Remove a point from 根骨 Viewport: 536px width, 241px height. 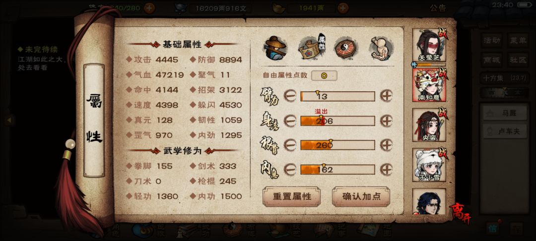[290, 145]
